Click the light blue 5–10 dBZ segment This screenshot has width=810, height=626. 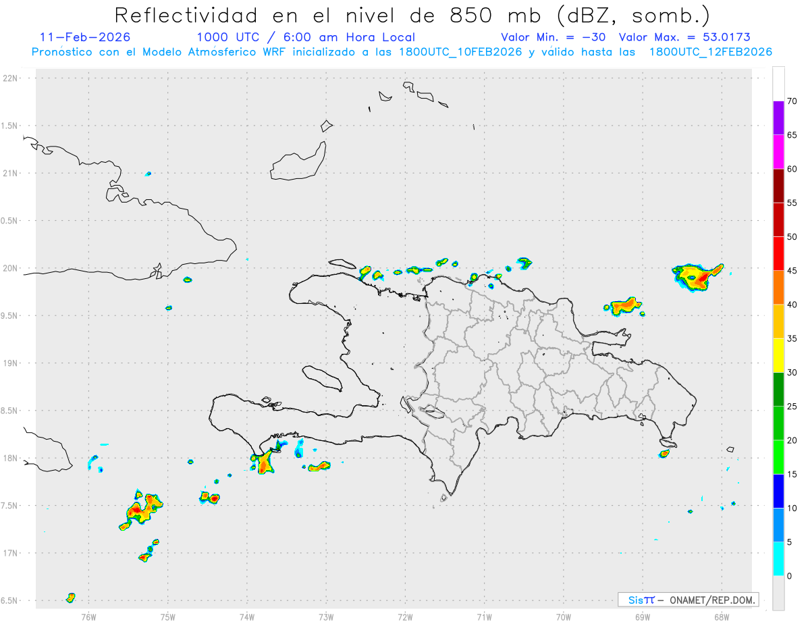778,525
